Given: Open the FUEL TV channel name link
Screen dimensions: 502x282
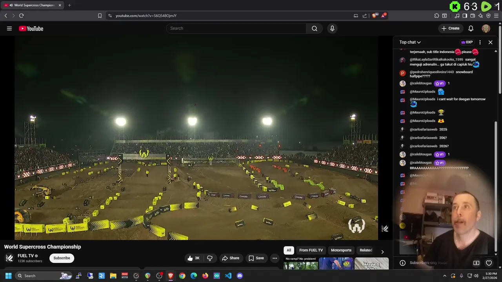Looking at the screenshot, I should [26, 256].
